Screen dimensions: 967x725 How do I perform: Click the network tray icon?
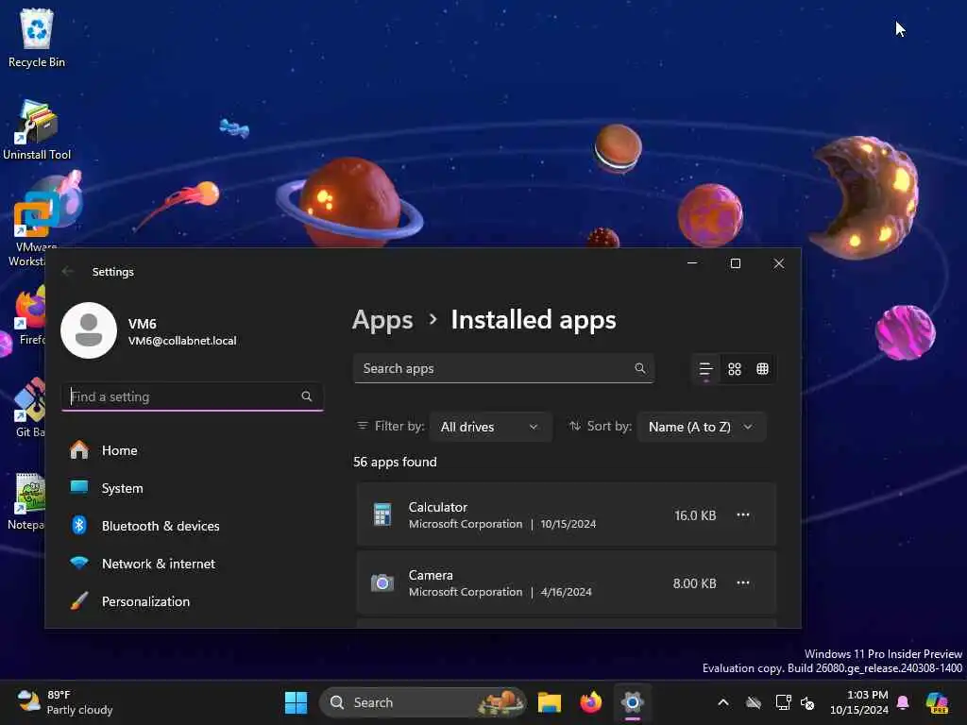coord(783,702)
